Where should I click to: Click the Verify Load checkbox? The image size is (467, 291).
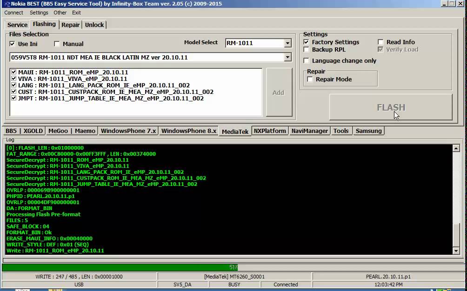click(380, 49)
